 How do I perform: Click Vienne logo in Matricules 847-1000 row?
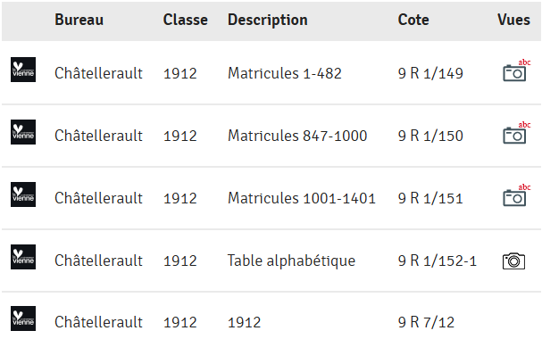pos(23,132)
